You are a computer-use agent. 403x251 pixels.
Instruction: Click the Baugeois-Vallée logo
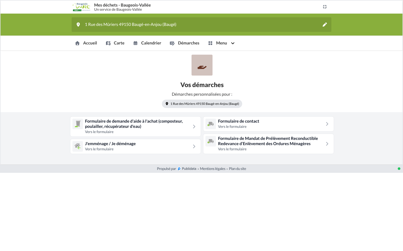click(x=82, y=7)
